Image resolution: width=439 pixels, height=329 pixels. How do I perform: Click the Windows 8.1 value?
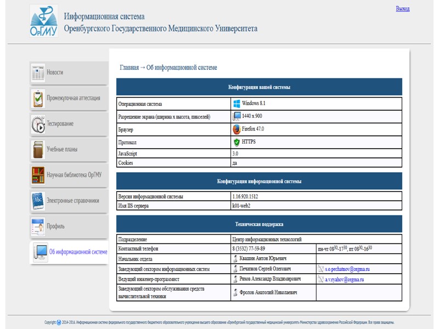254,103
